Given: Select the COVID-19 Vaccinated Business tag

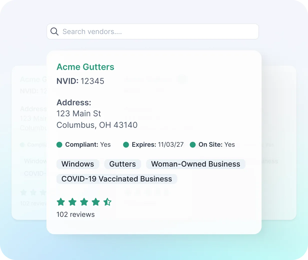Looking at the screenshot, I should pos(117,179).
